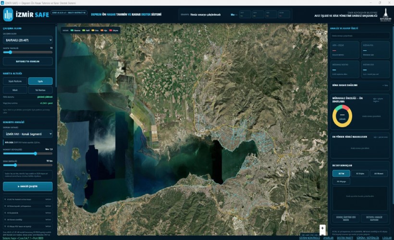Click the scenario summary box under ANALİZ VE KAYIP ÖZETİ
This screenshot has height=240, width=394.
click(360, 36)
